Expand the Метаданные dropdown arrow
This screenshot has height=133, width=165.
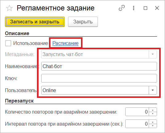153,54
